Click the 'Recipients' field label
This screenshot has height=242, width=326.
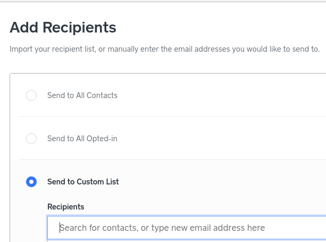tap(65, 207)
